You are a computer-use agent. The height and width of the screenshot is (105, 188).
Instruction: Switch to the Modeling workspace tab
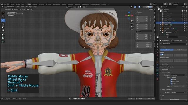[35, 5]
